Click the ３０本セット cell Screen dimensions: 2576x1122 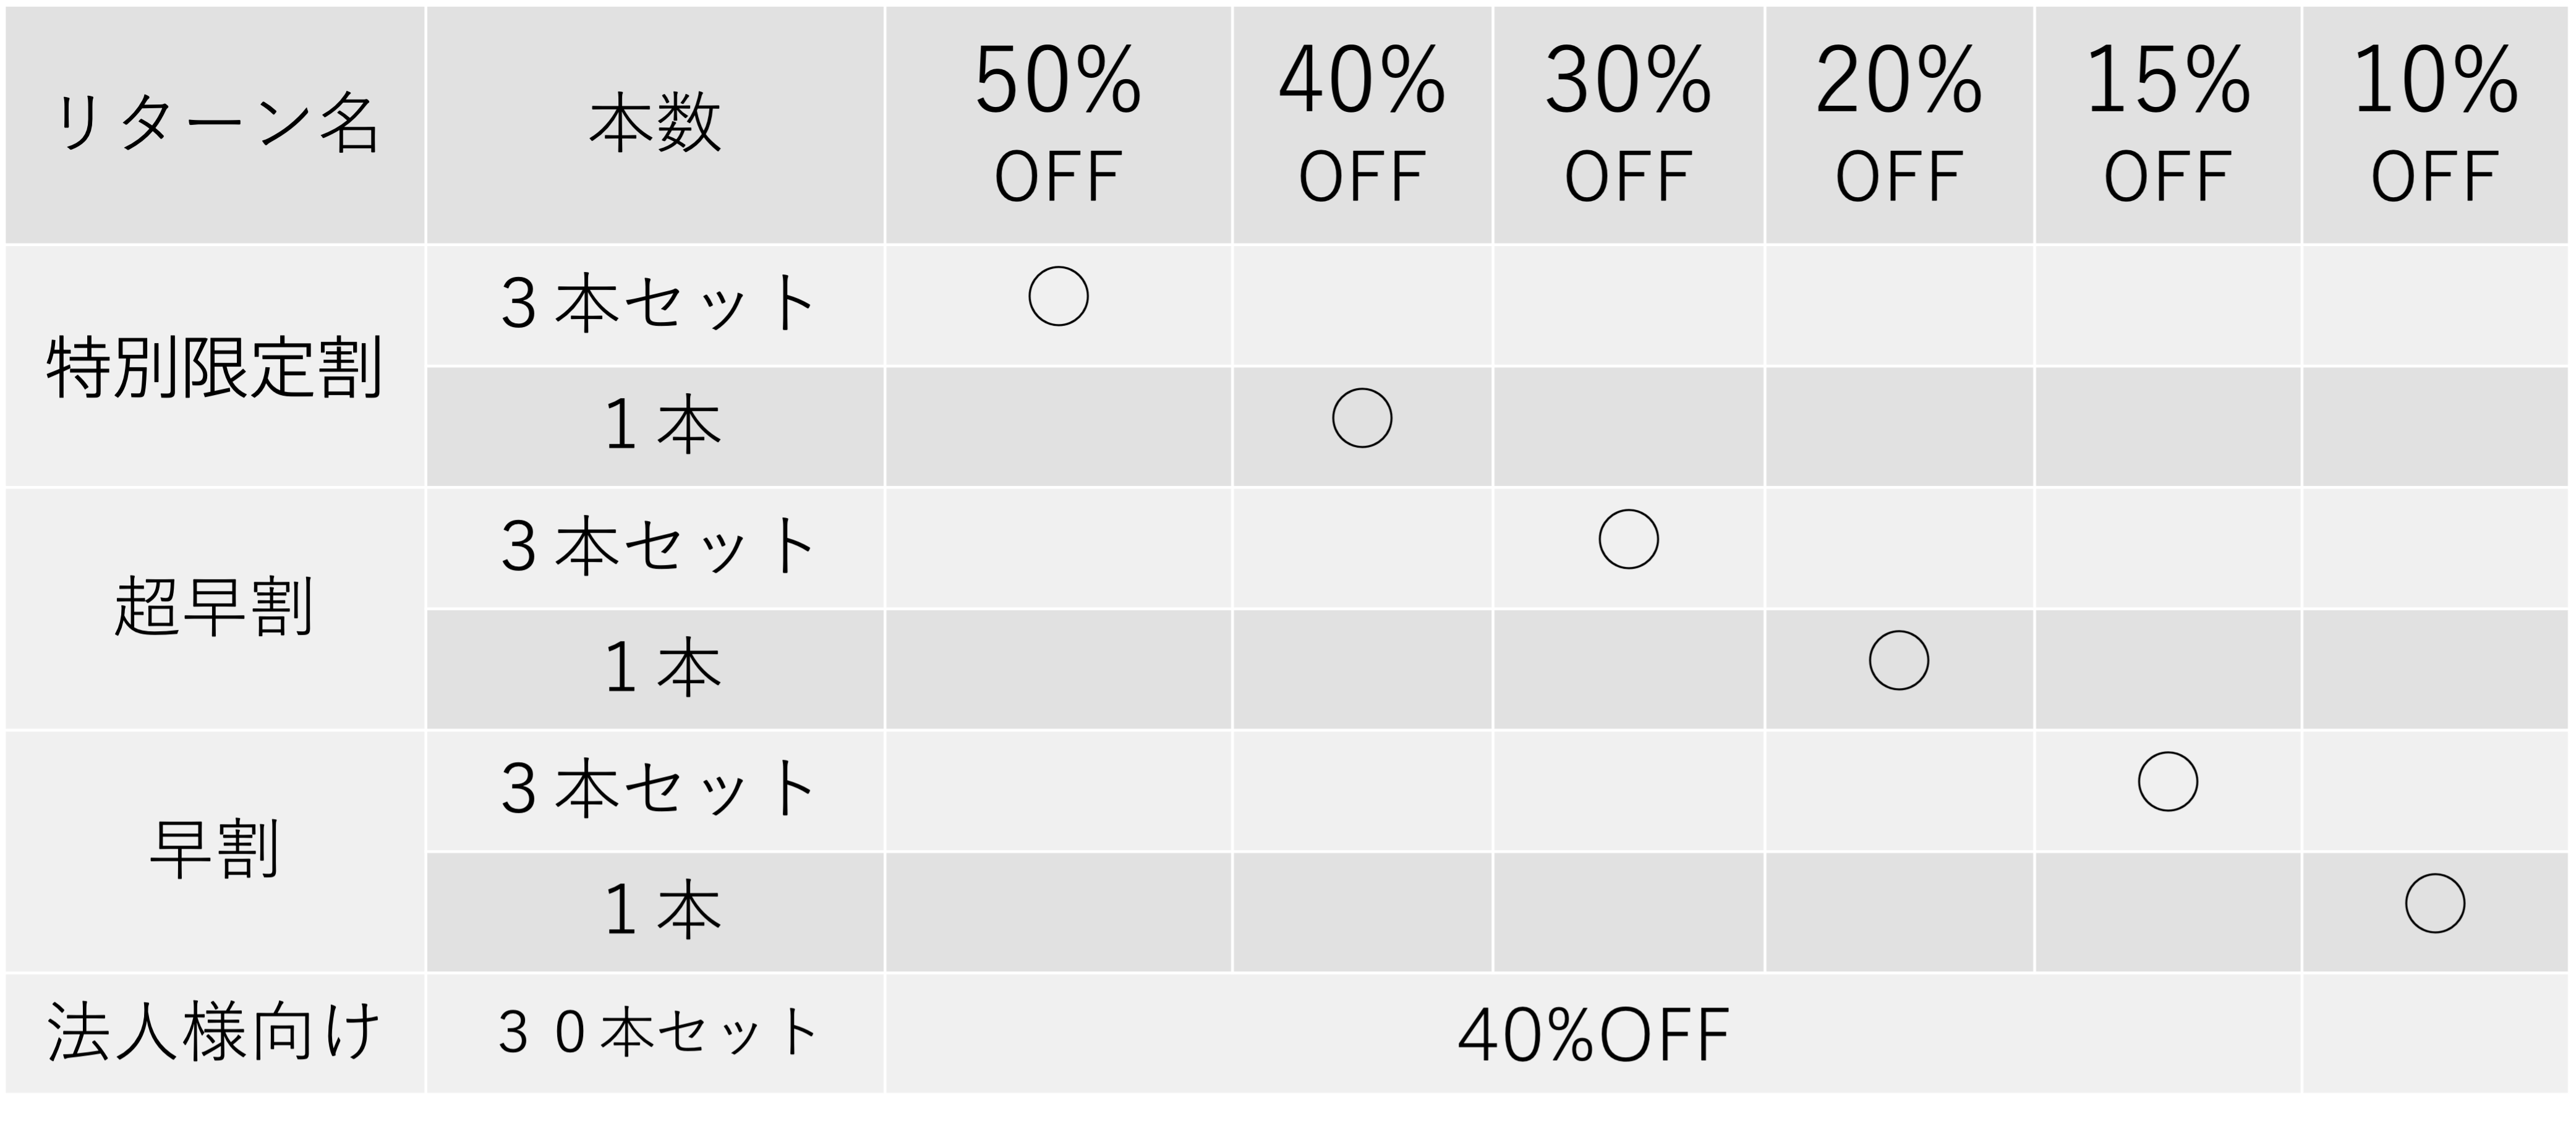[655, 1033]
